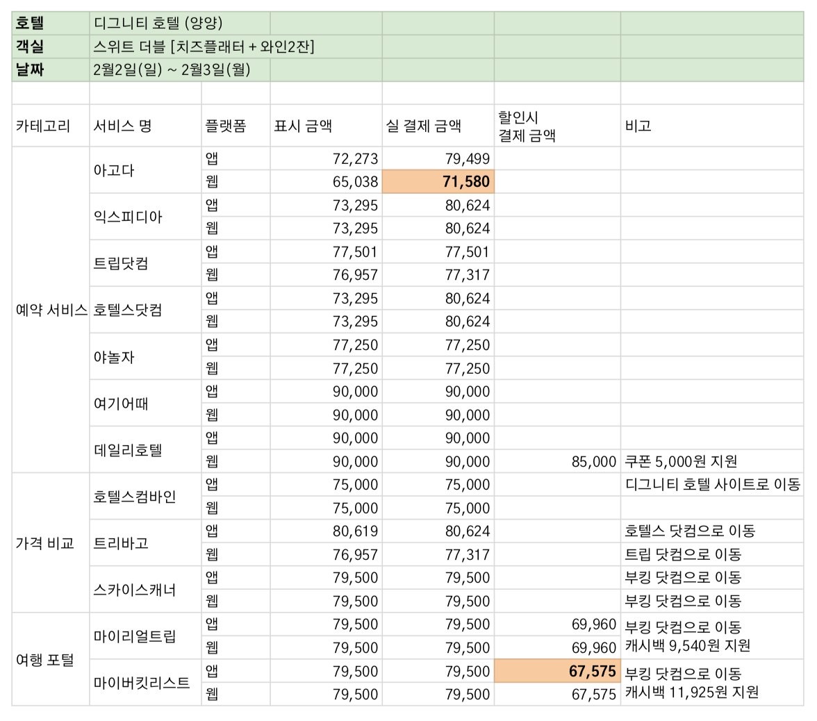Screen dimensions: 817x721
Task: Select '69,960' in the 마이리얼트립 앱 row
Action: pos(557,624)
